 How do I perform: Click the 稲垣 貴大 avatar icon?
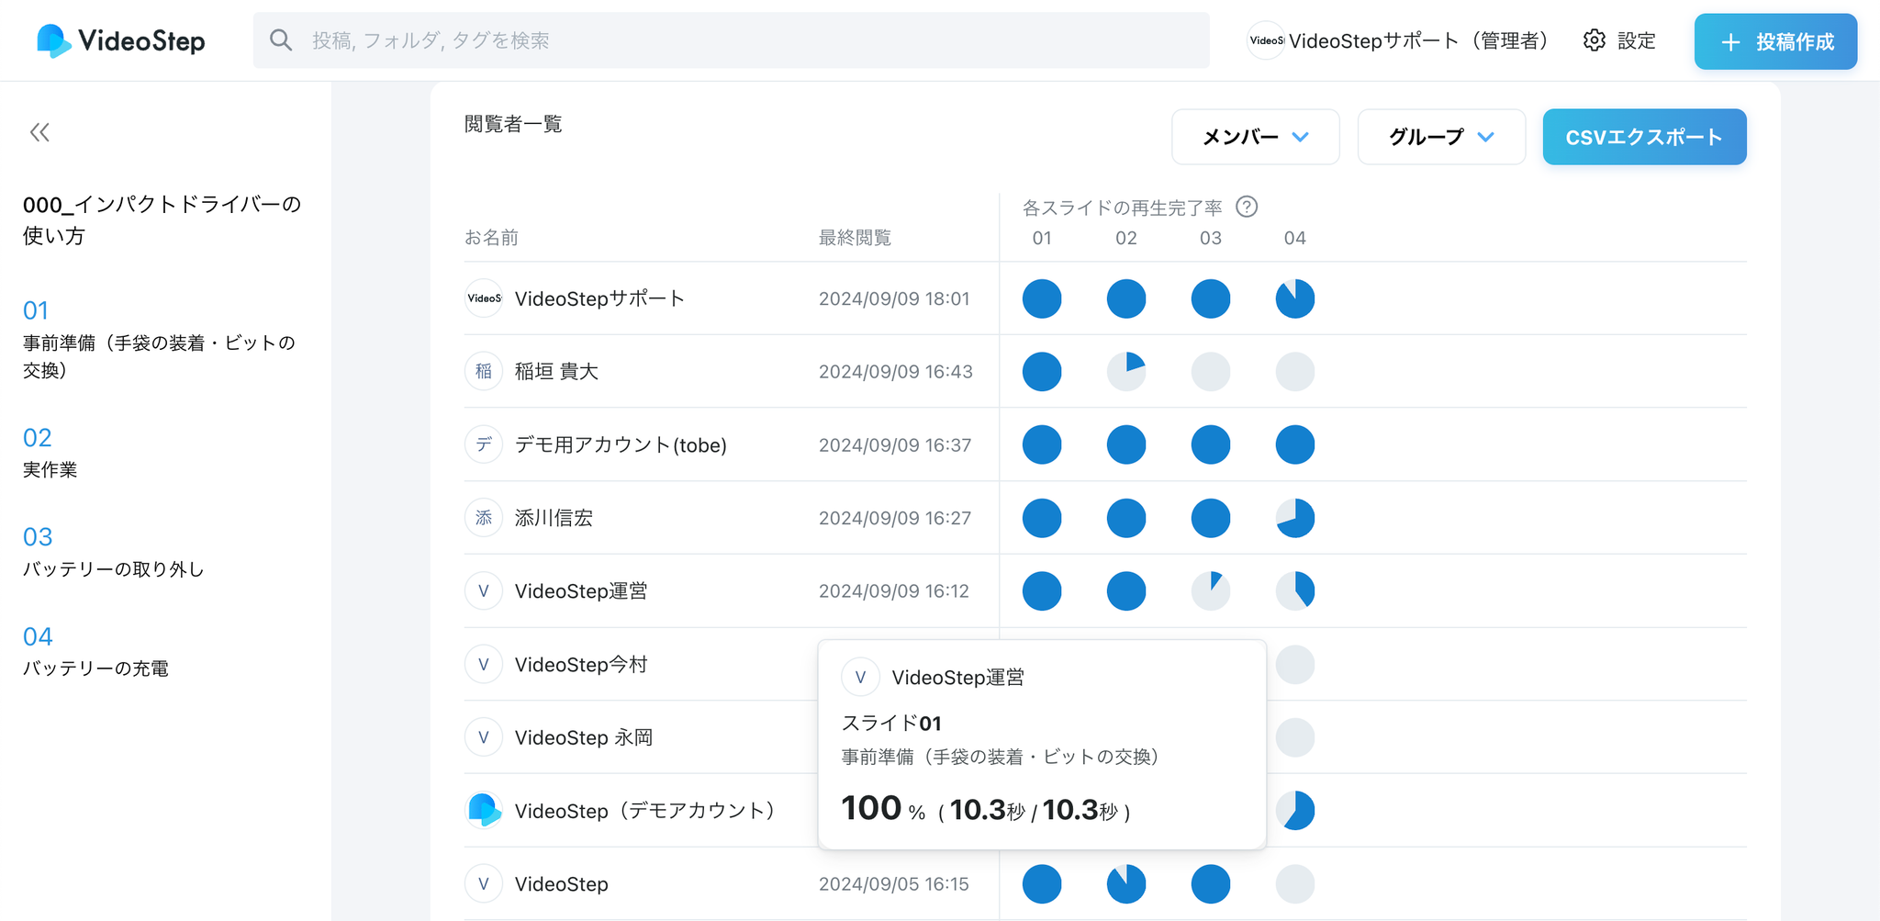[x=484, y=371]
